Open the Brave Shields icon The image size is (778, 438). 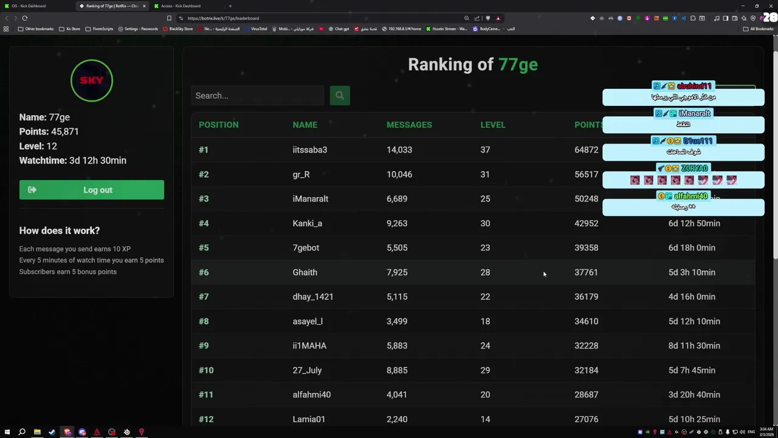(x=487, y=18)
